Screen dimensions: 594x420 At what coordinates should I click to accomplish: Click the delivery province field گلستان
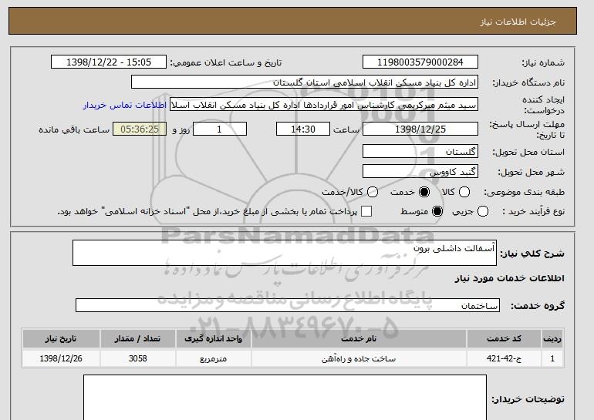[420, 152]
